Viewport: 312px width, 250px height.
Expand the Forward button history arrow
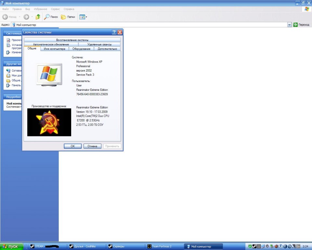pos(32,17)
